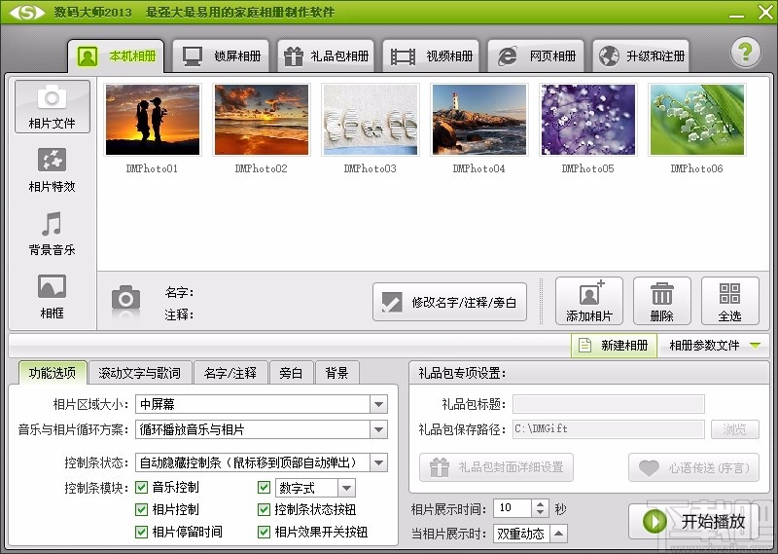
Task: Toggle the 相片效果开关按钮 checkbox
Action: pos(264,532)
